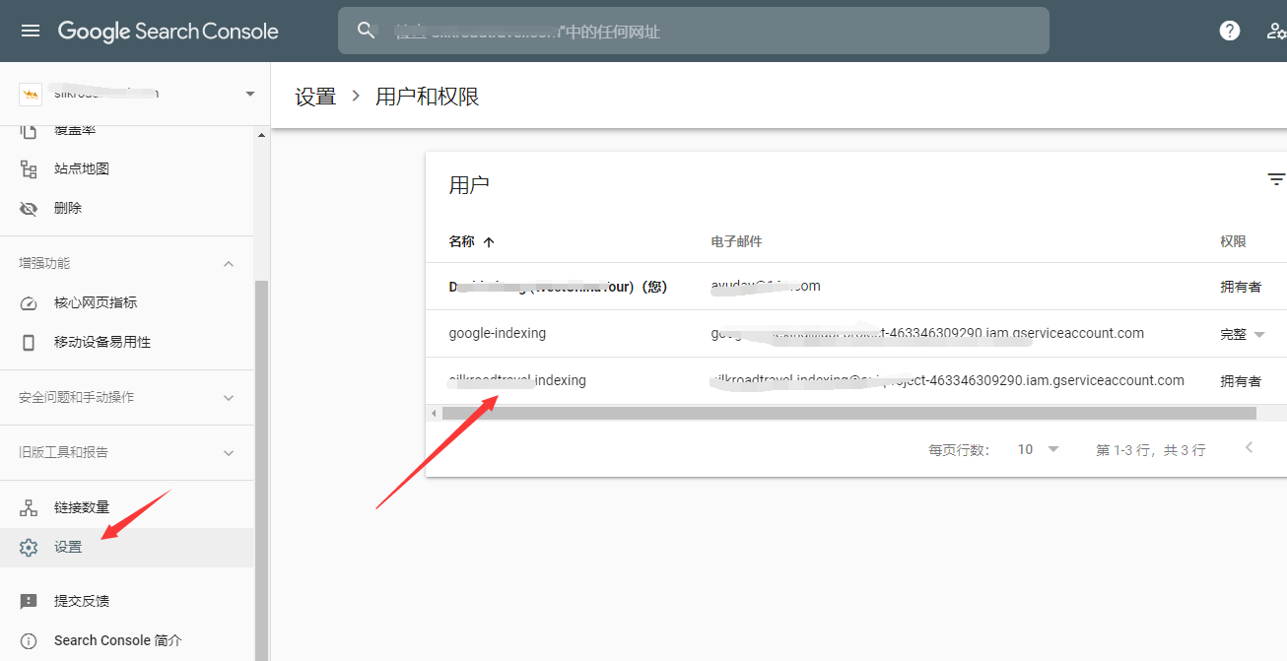Click the Sitemaps (站点地图) icon
Image resolution: width=1287 pixels, height=661 pixels.
click(x=29, y=168)
